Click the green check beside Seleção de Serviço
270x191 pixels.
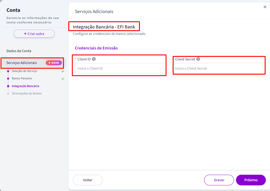click(63, 71)
